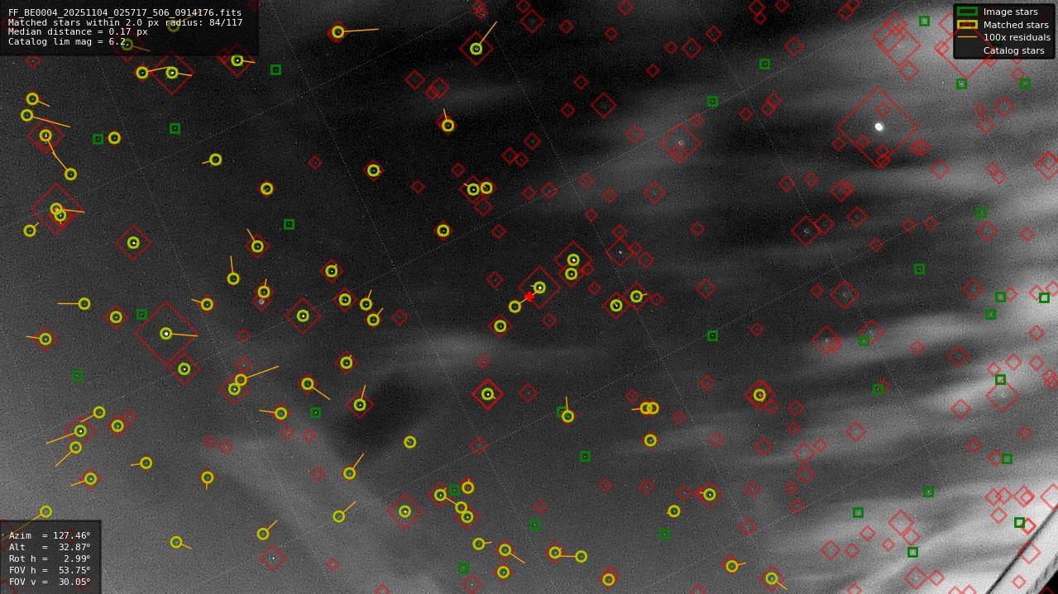The width and height of the screenshot is (1058, 594).
Task: Click the yellow Matched stars legend marker
Action: pyautogui.click(x=967, y=25)
